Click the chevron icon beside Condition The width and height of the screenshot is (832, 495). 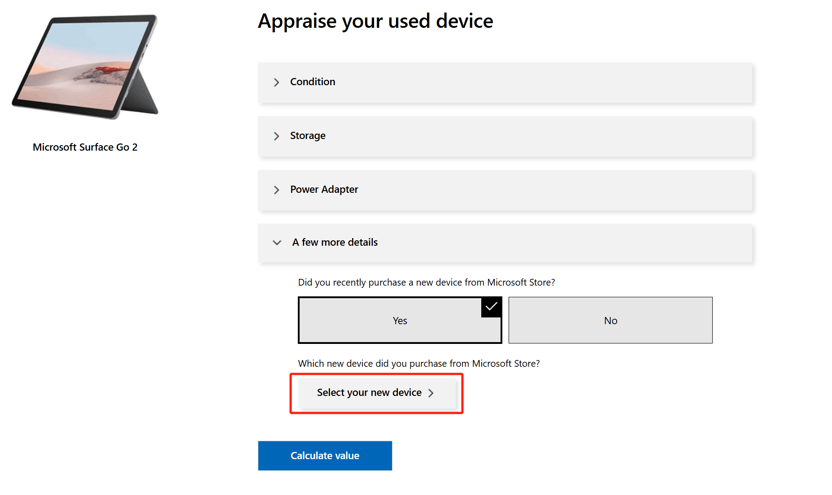(277, 82)
